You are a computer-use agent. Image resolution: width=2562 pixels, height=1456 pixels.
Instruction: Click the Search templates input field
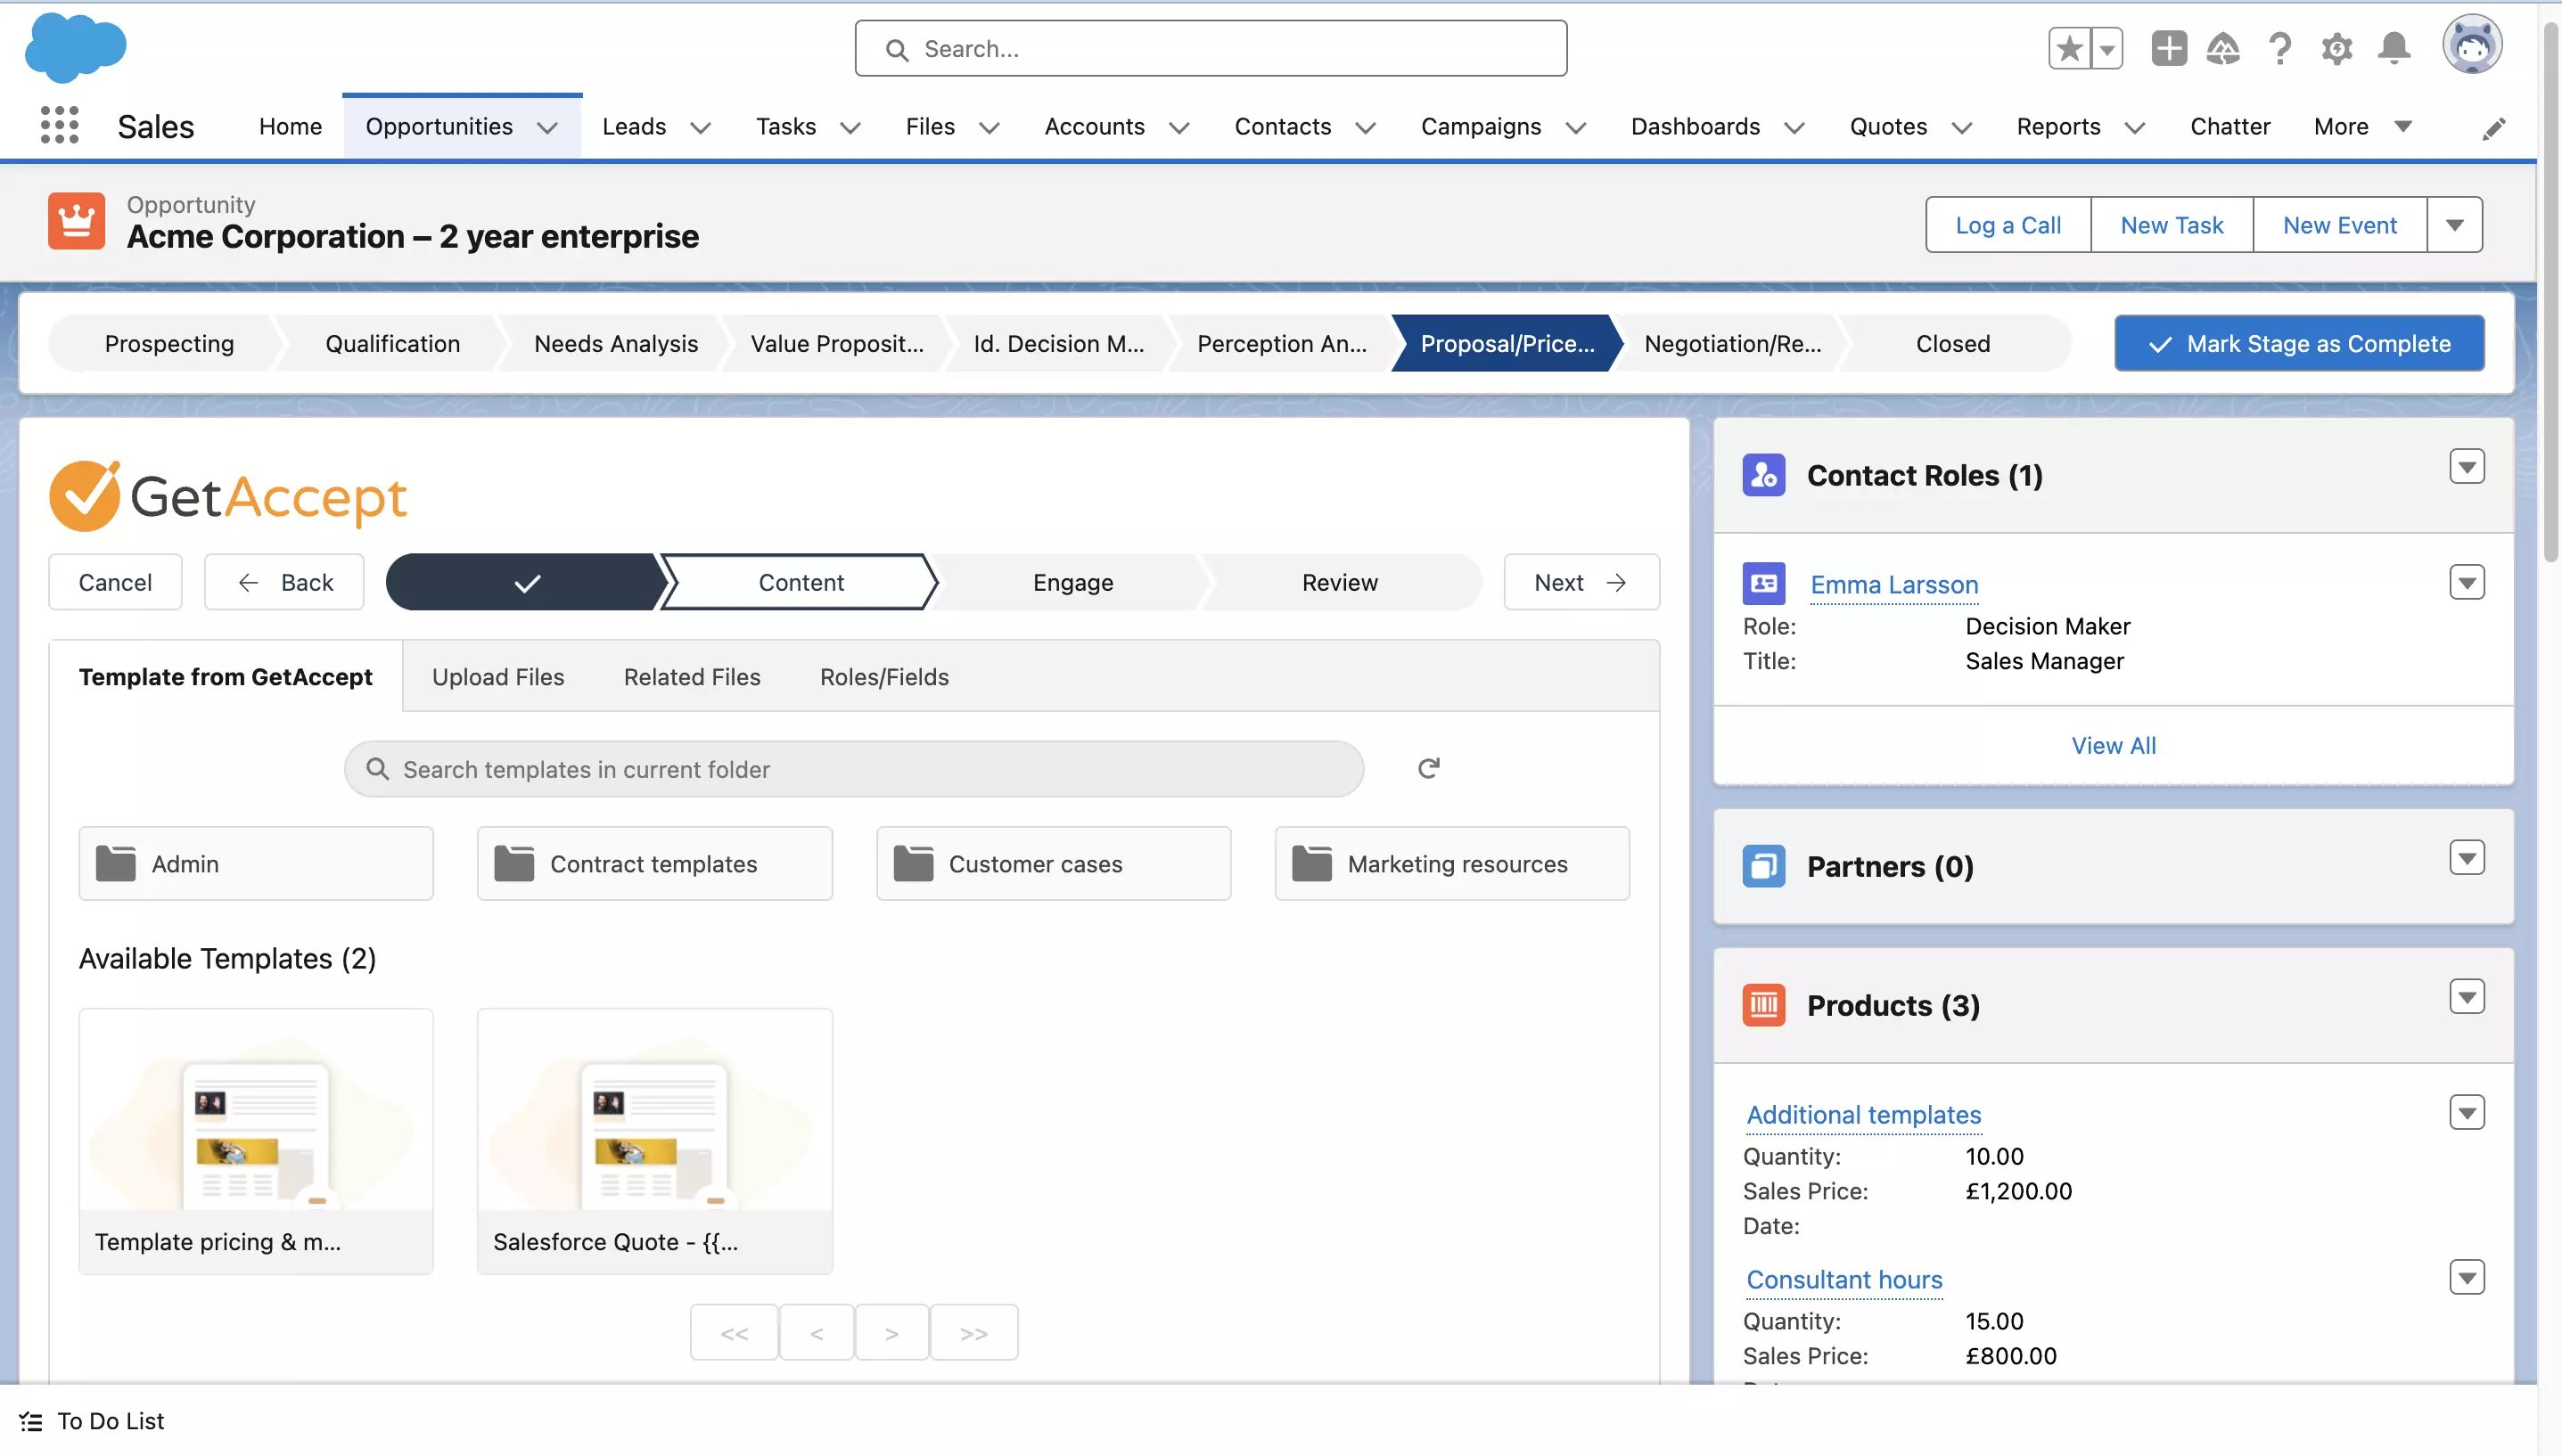point(853,769)
